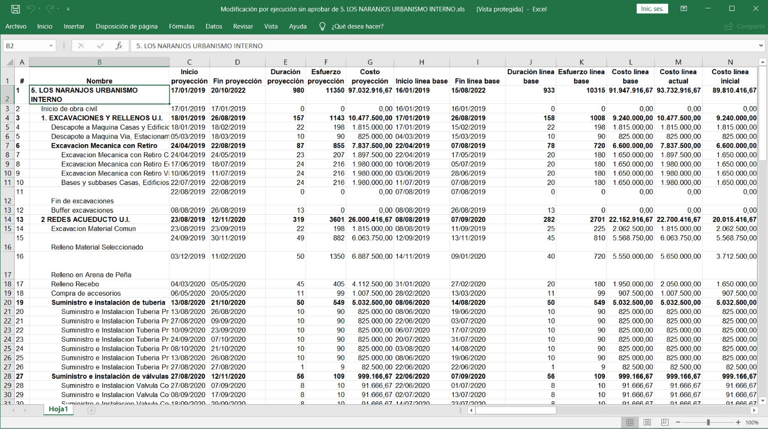Click the Nombre header cell
Image resolution: width=768 pixels, height=429 pixels.
pyautogui.click(x=99, y=76)
